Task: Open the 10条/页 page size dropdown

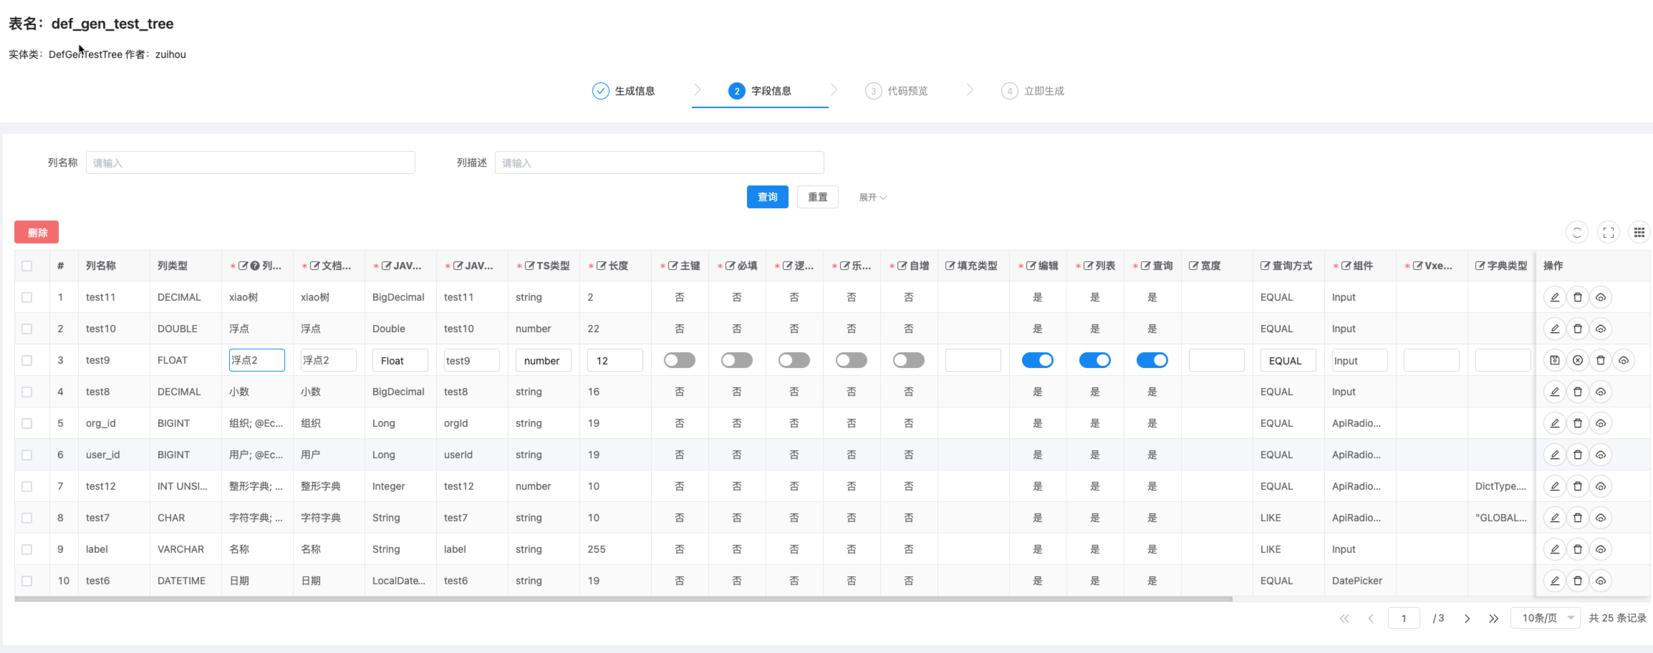Action: pos(1545,618)
